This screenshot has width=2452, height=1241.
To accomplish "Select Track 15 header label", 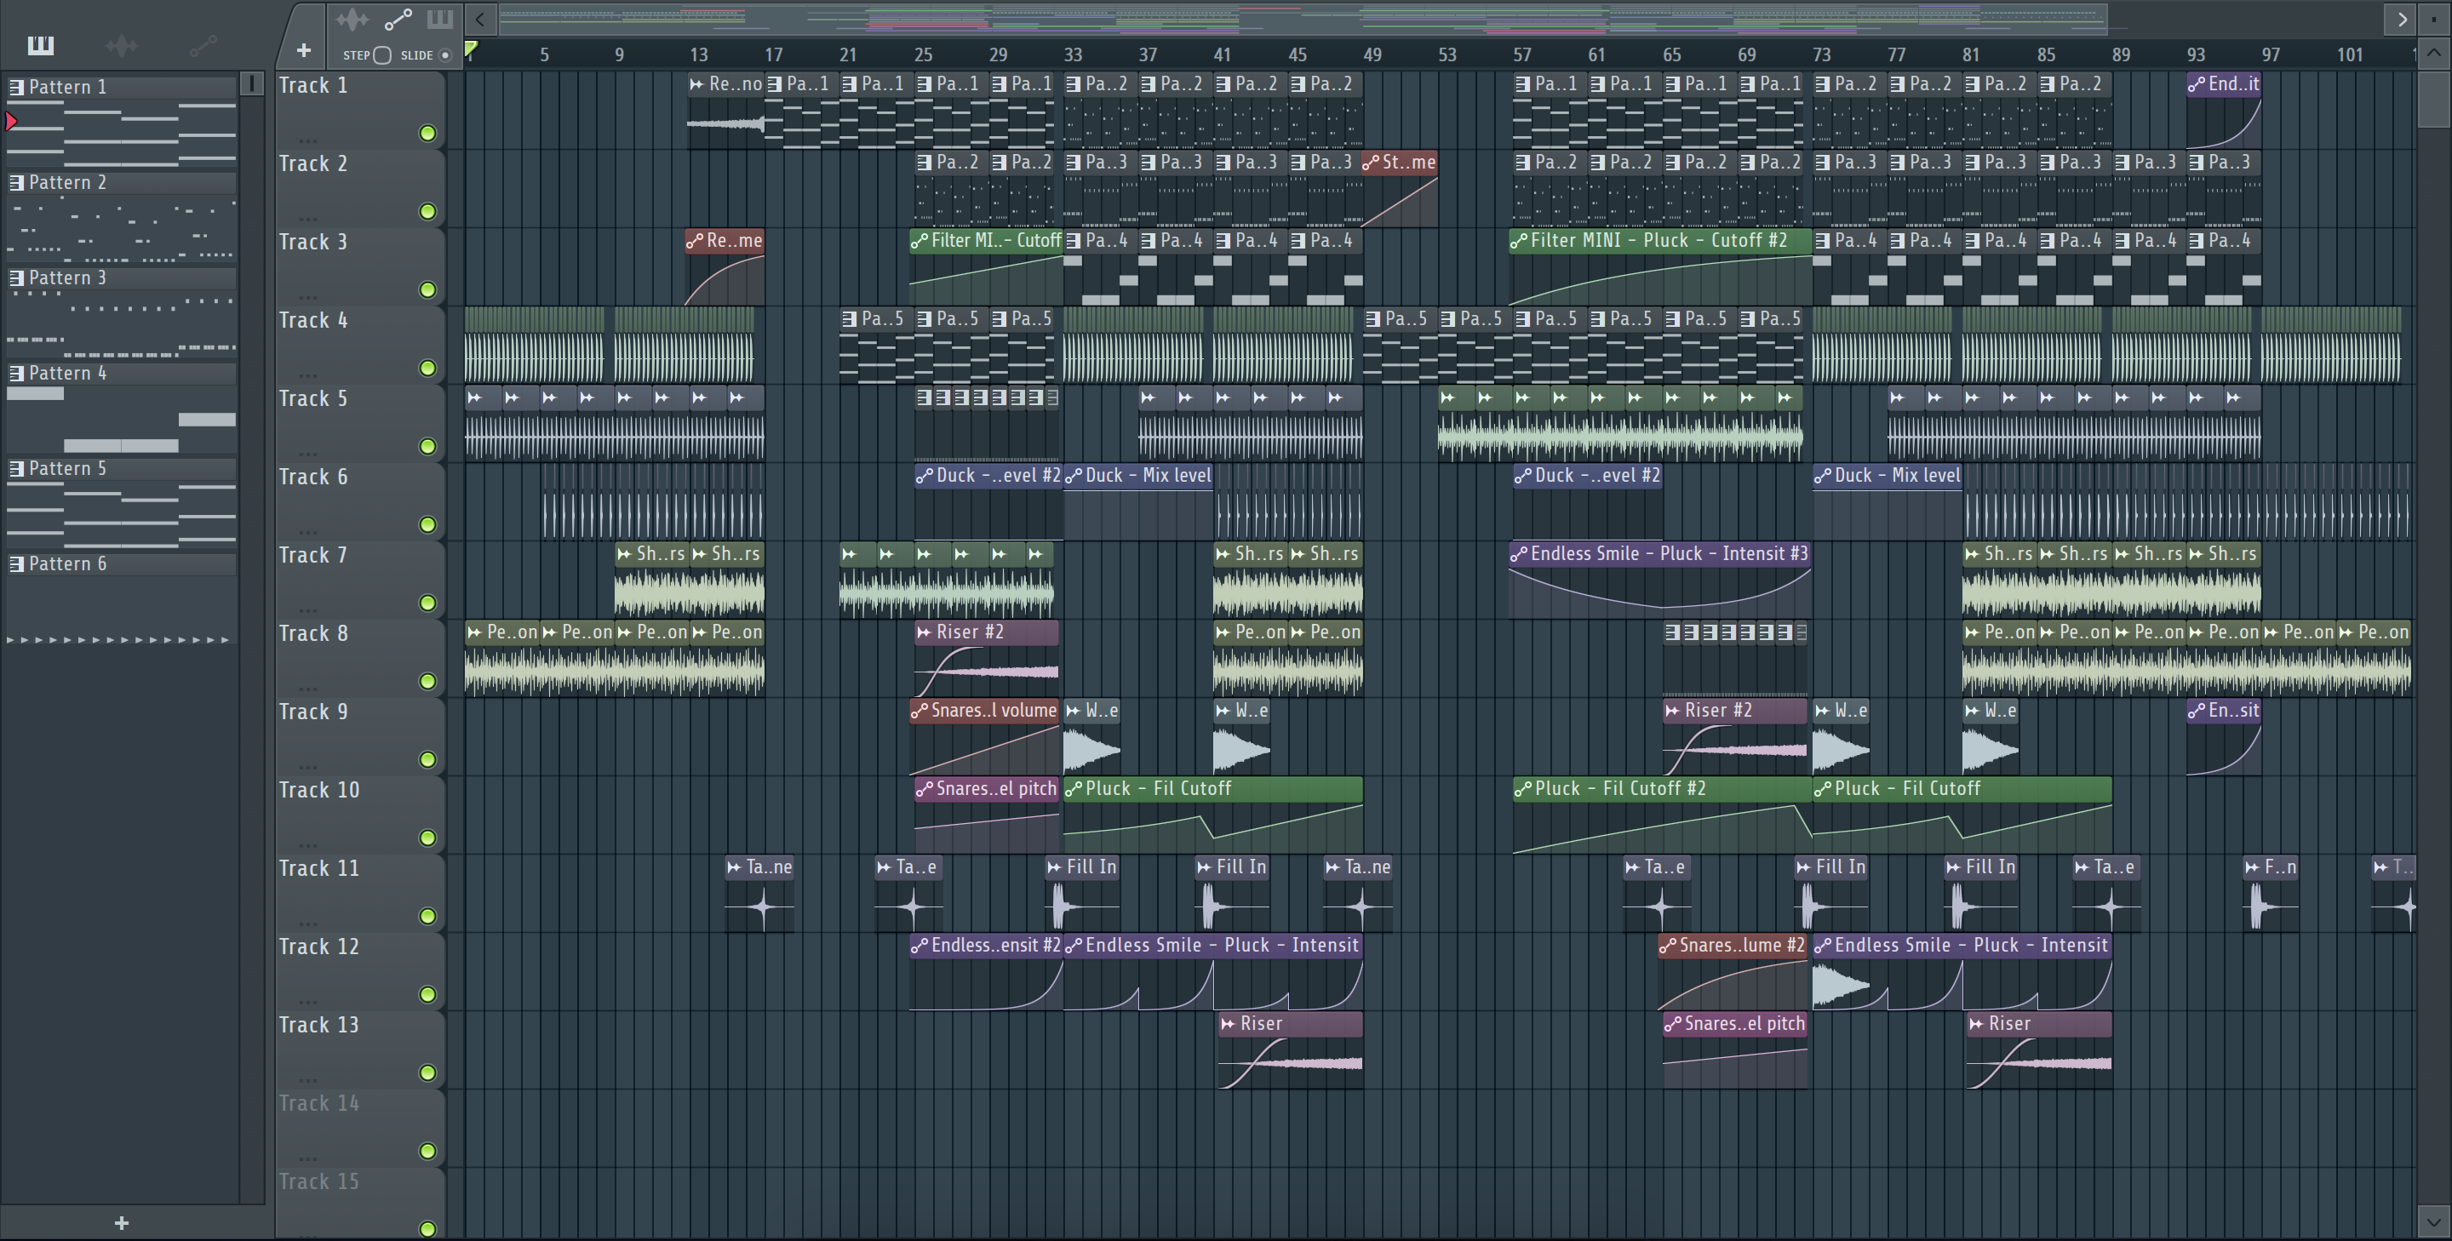I will click(x=319, y=1181).
